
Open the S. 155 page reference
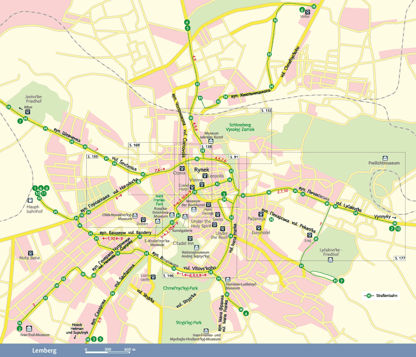pyautogui.click(x=93, y=157)
